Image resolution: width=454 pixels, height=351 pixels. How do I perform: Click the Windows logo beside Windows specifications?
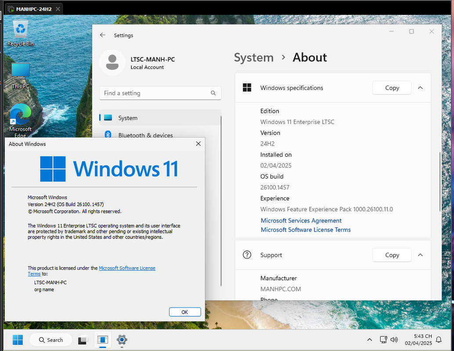pyautogui.click(x=247, y=88)
